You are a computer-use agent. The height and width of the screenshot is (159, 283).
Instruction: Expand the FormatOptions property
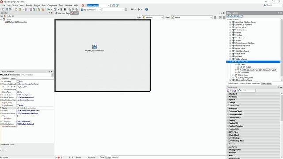point(1,97)
